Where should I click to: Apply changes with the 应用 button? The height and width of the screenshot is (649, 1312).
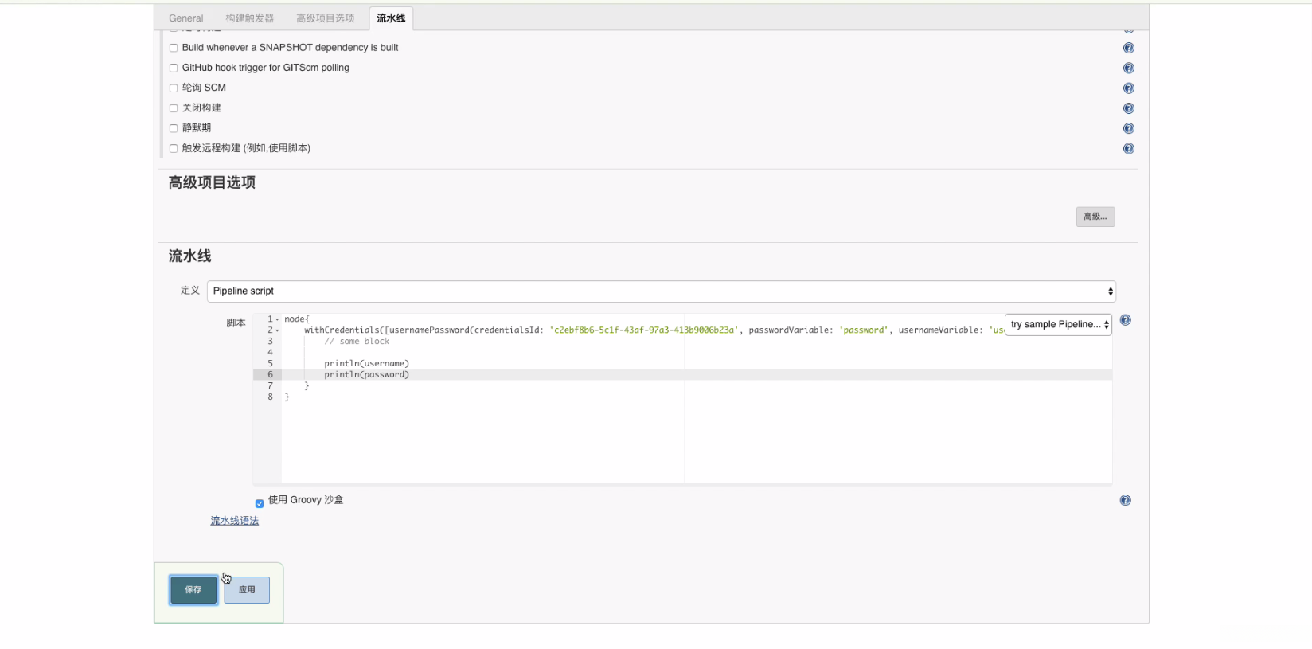[247, 590]
